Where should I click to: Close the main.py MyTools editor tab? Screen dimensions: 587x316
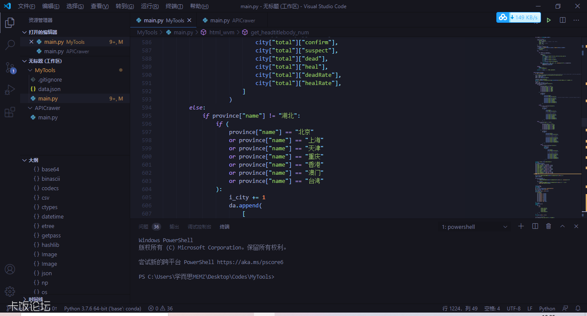point(190,20)
